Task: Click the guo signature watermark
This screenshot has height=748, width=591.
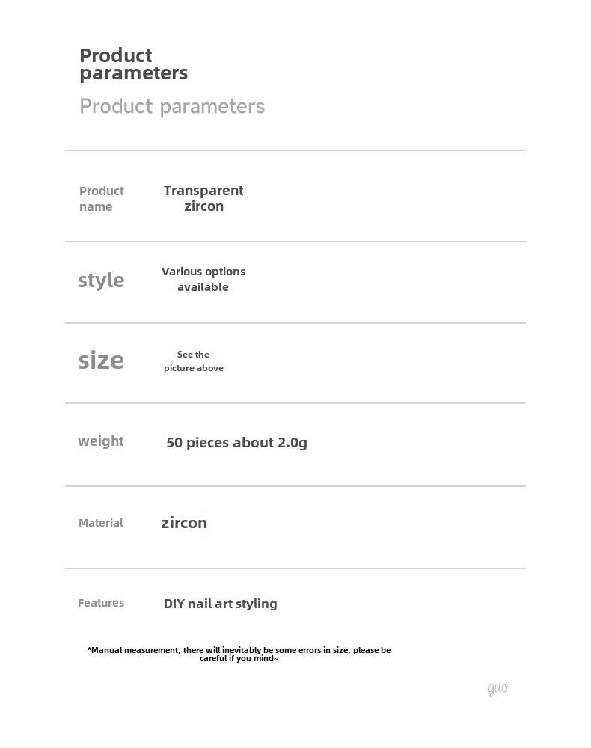Action: 497,689
